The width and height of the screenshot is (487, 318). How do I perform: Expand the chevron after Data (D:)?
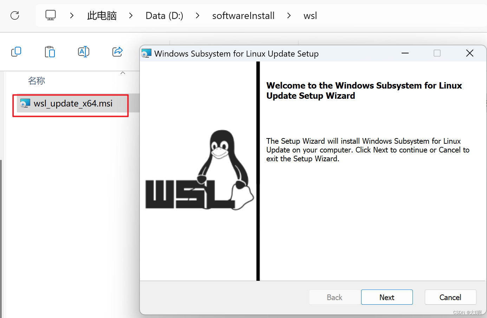[x=197, y=15]
